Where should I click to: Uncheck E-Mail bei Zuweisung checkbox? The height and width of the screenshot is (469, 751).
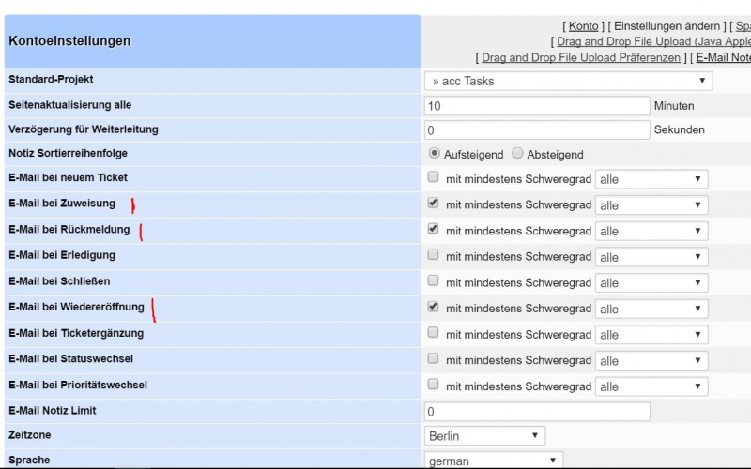tap(433, 203)
